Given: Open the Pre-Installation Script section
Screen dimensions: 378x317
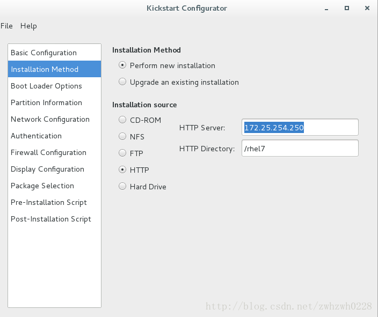Looking at the screenshot, I should (54, 202).
